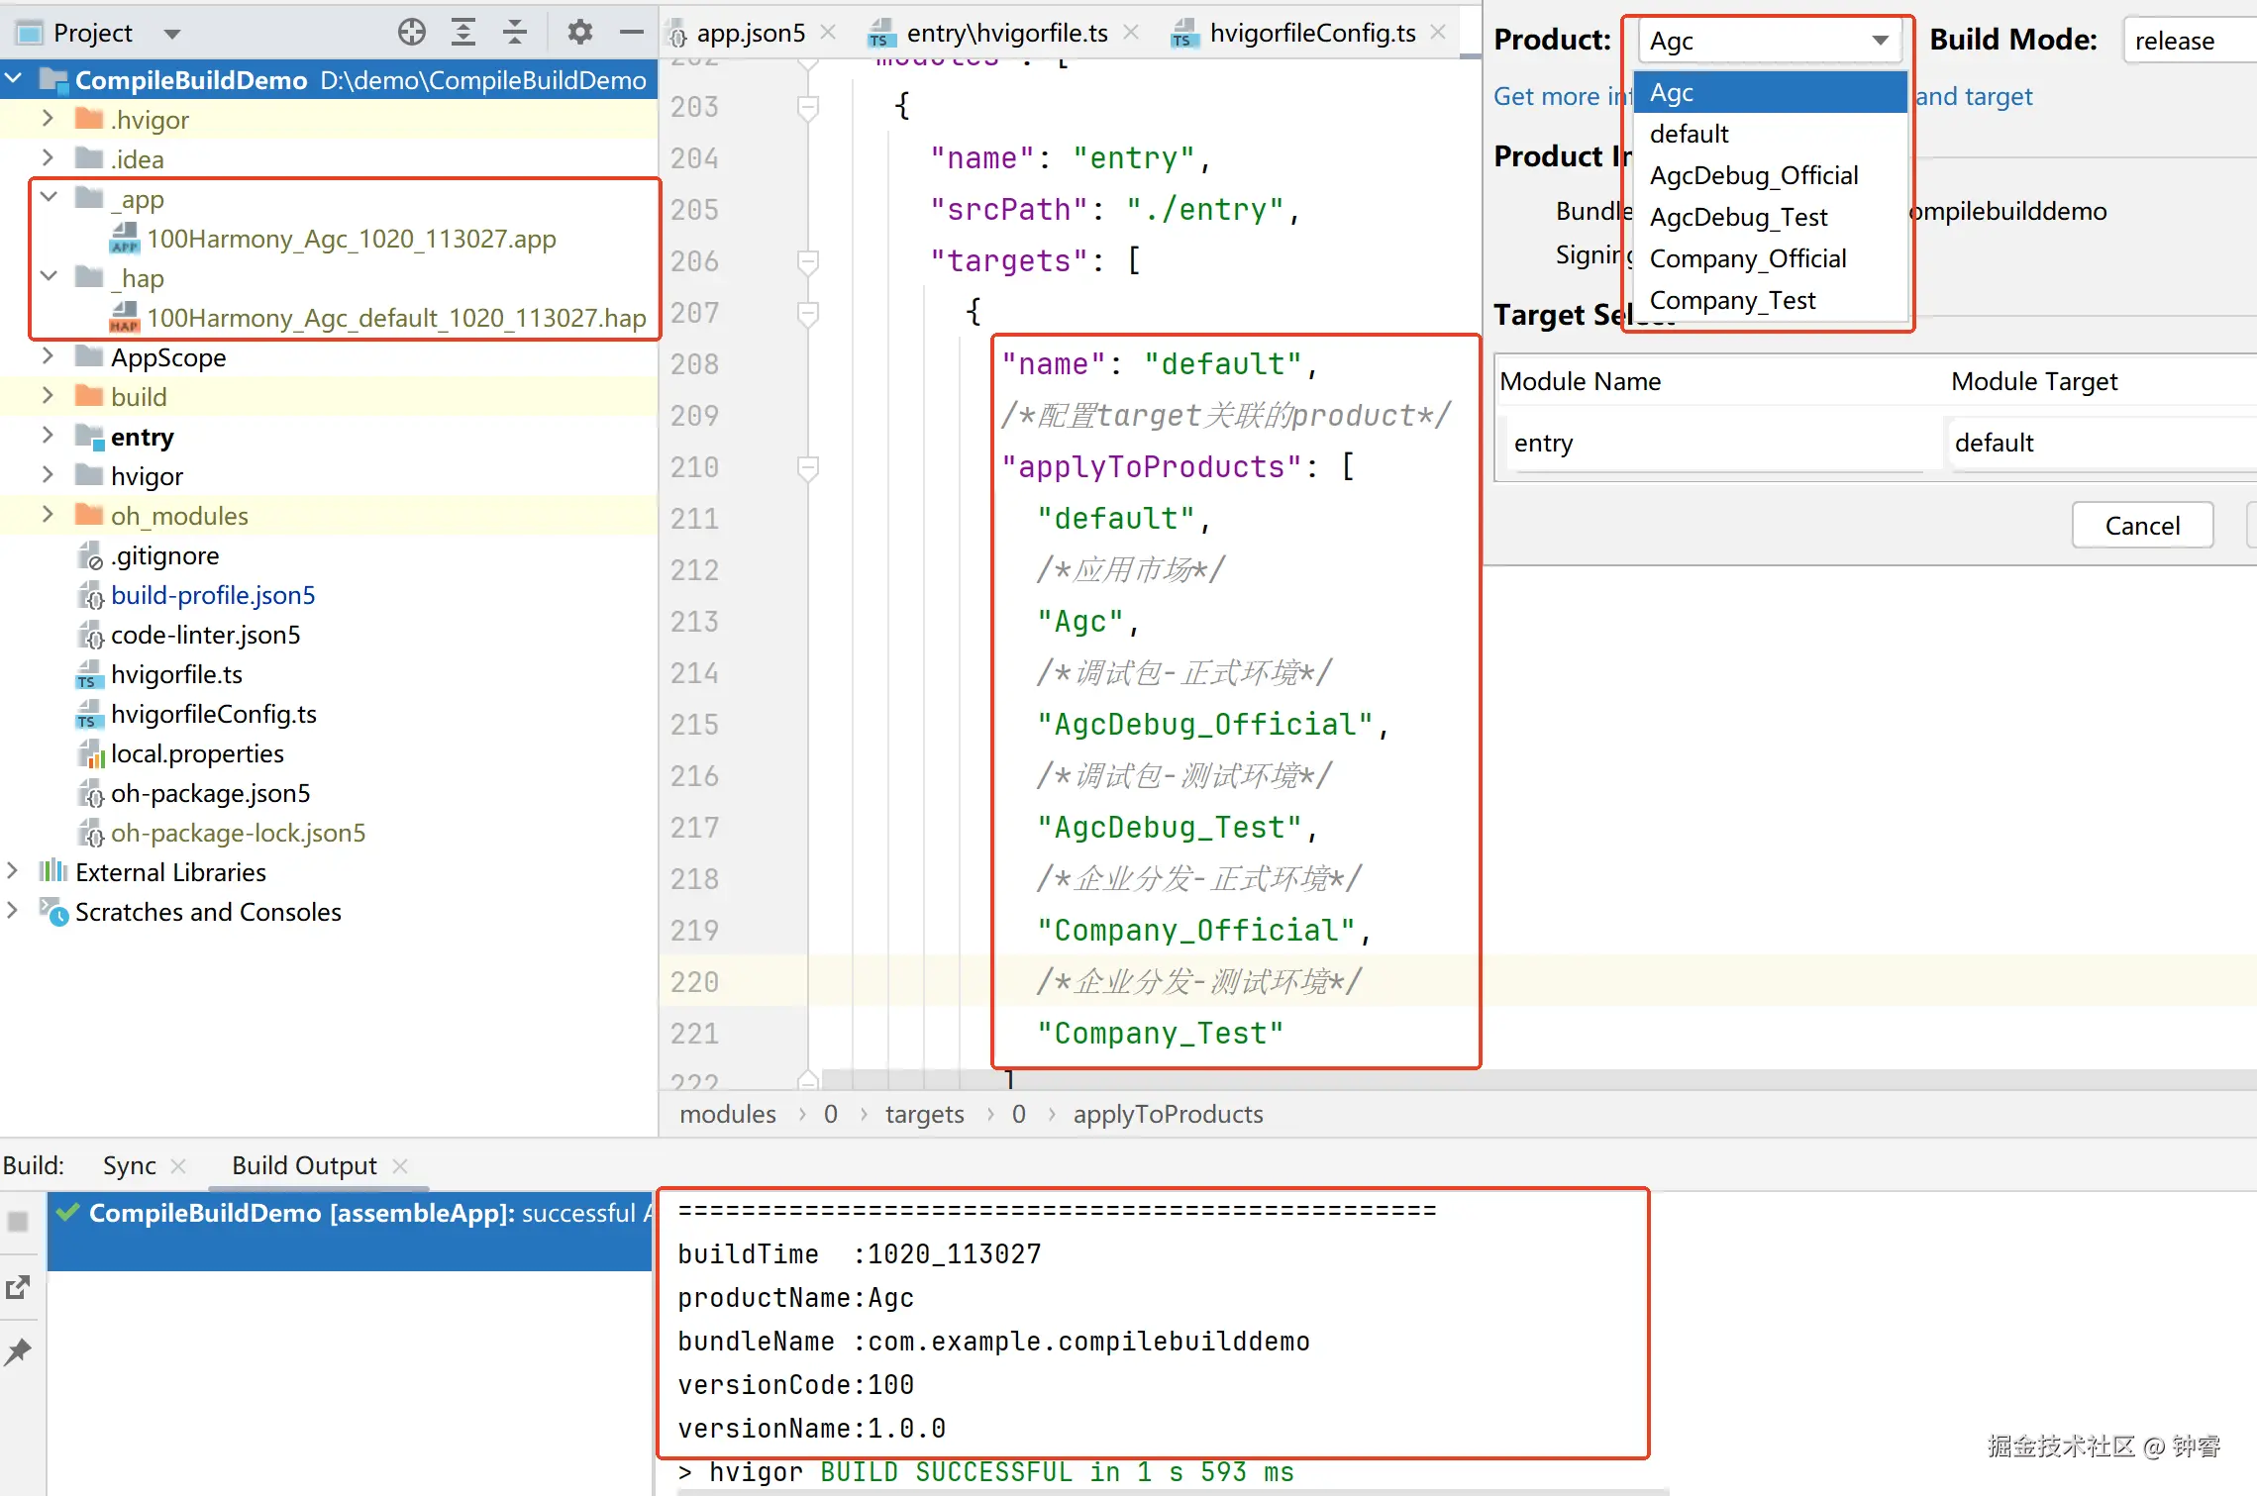Click the Collapse All icon in Project panel
2257x1496 pixels.
[x=515, y=33]
